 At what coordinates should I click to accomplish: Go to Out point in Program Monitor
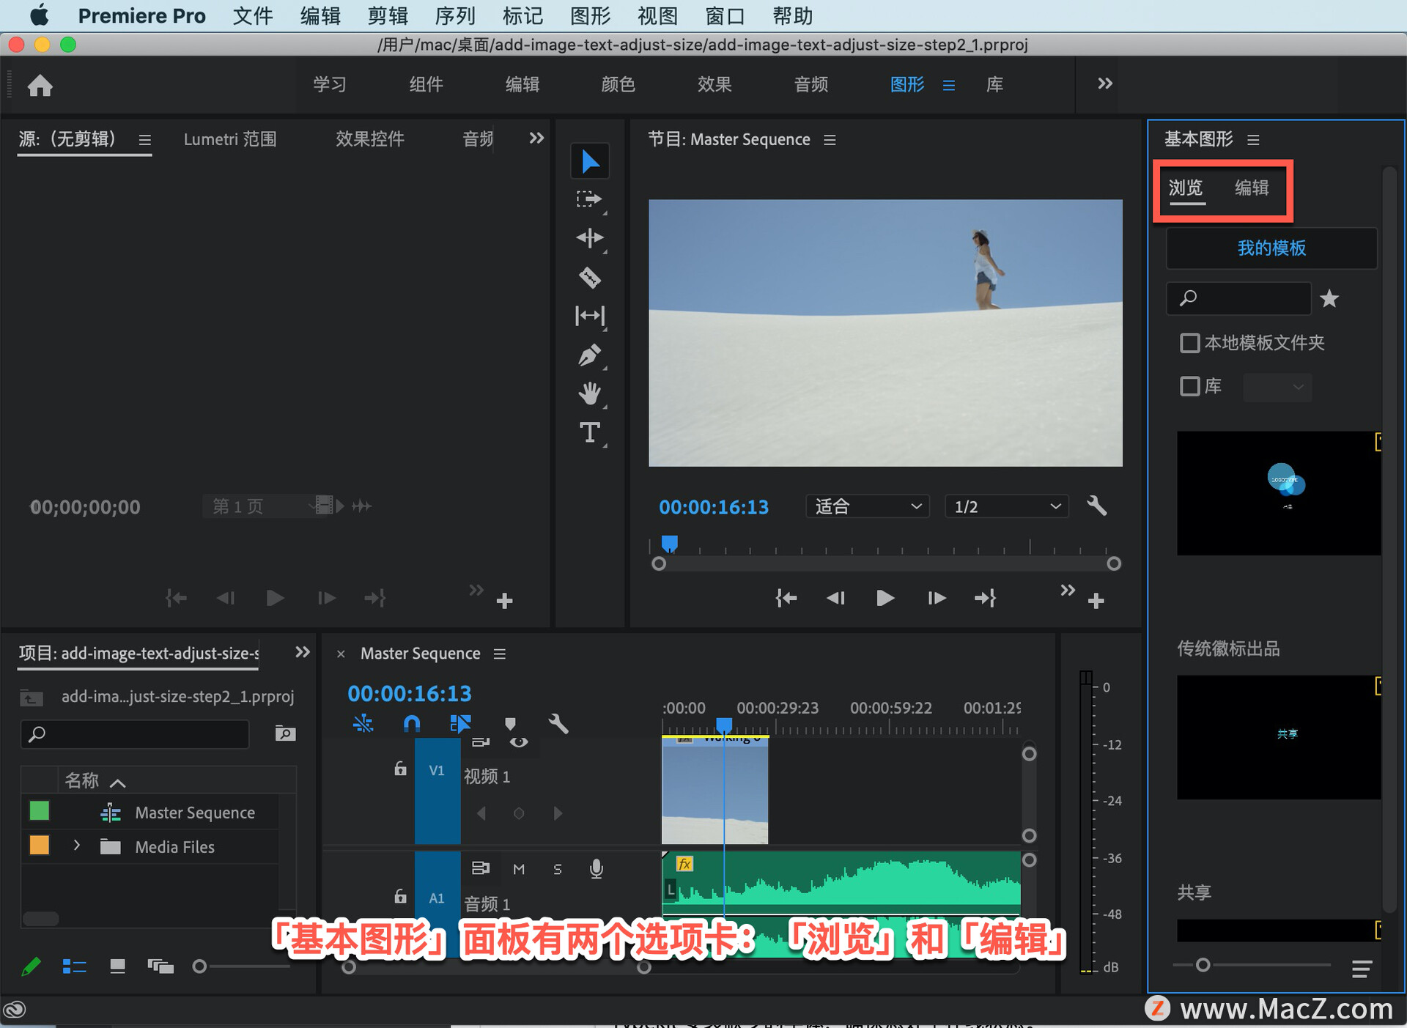985,599
